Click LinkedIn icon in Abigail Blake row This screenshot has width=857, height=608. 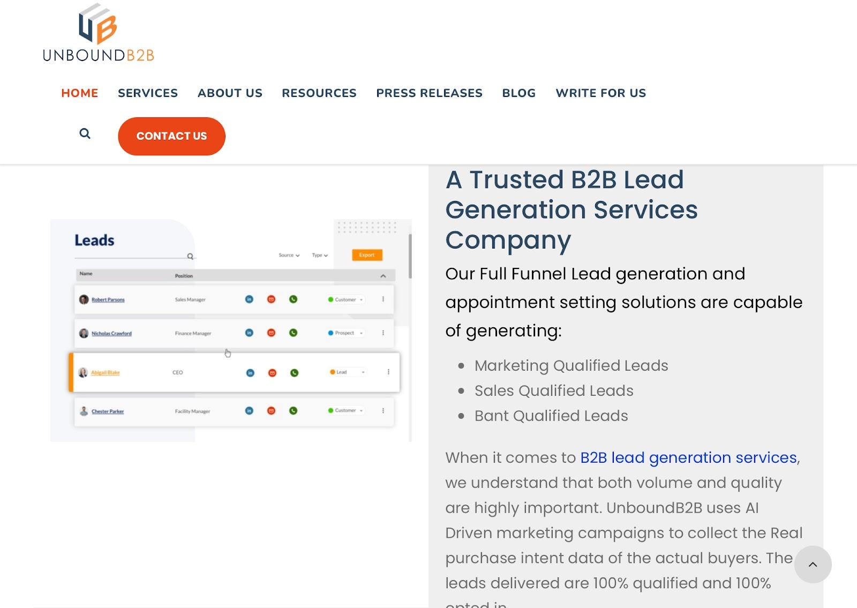250,372
